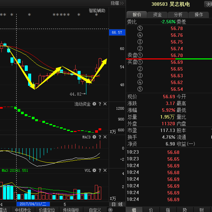Open settings gear for MACD indicator
The height and width of the screenshot is (212, 212).
94,137
